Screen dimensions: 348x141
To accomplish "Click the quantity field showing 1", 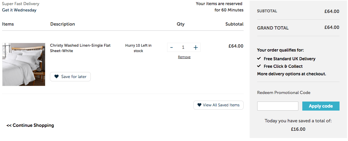I will 183,47.
